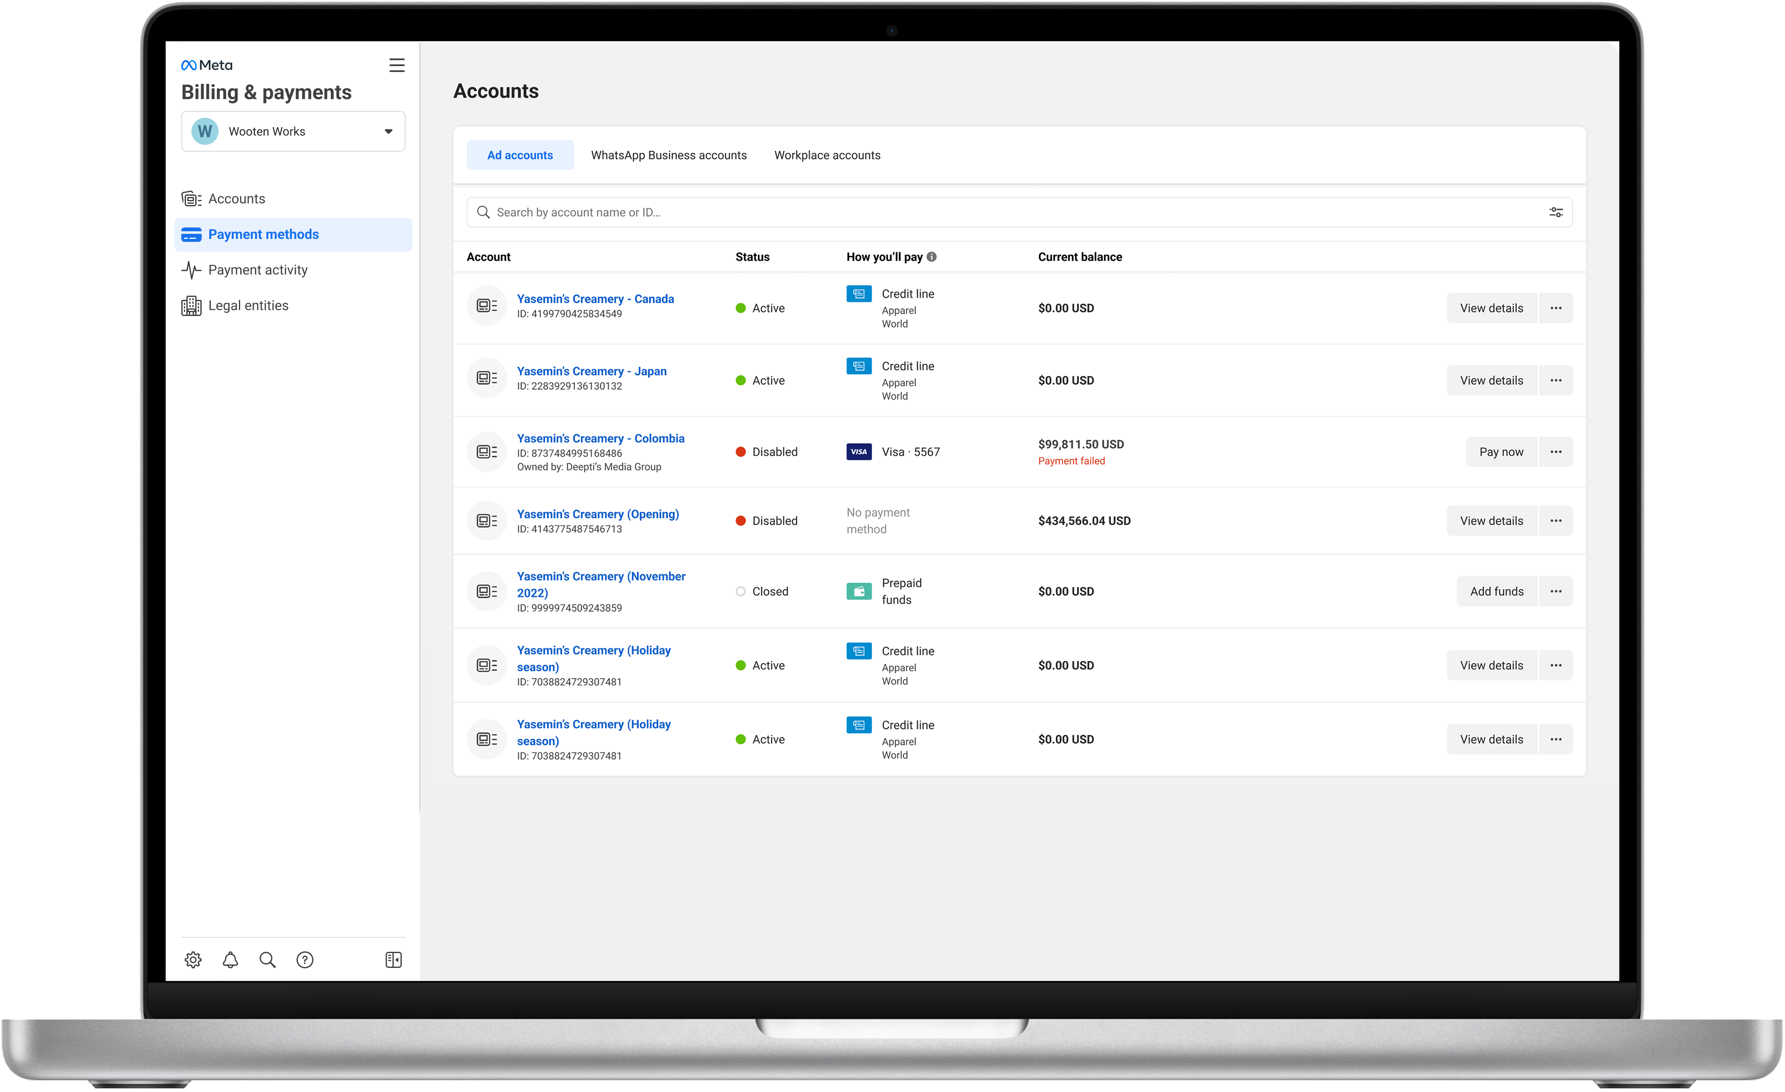This screenshot has height=1092, width=1785.
Task: Open Yasemin's Creamery - Canada account link
Action: coord(595,299)
